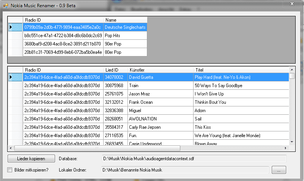Image resolution: width=304 pixels, height=181 pixels.
Task: Click Lied ID '35584317'
Action: click(x=115, y=127)
